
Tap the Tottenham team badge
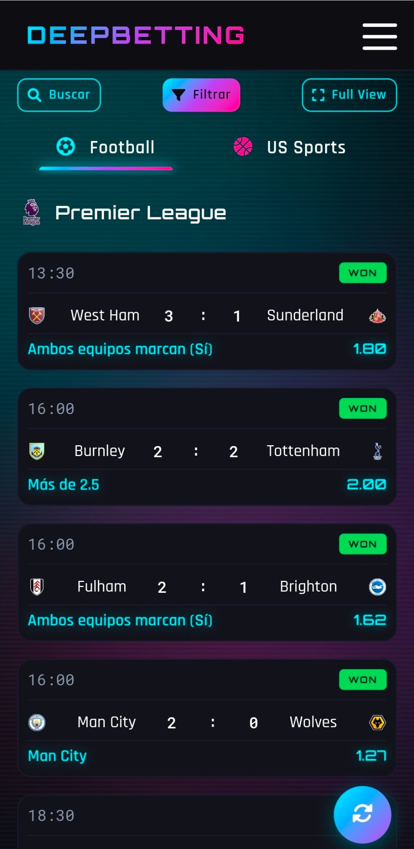[377, 451]
